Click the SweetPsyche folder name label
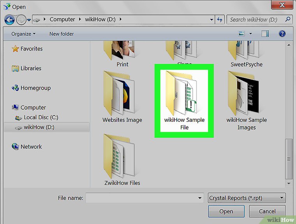296x224 pixels. pyautogui.click(x=247, y=65)
